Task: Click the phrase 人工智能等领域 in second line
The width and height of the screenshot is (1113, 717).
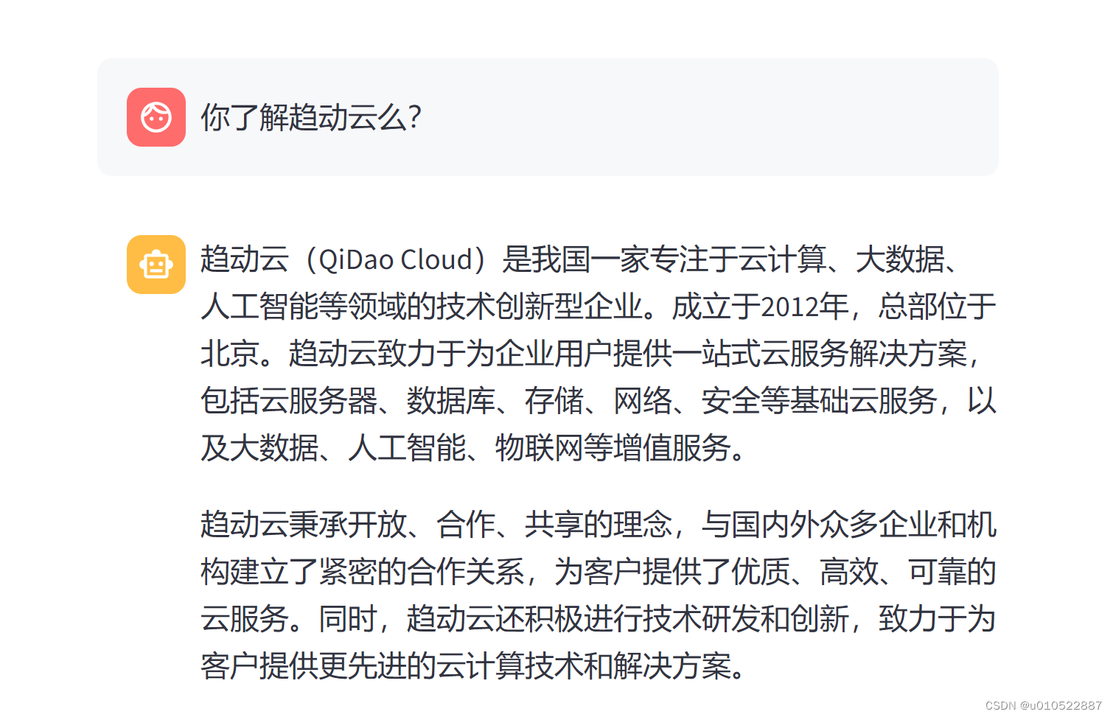Action: [303, 307]
